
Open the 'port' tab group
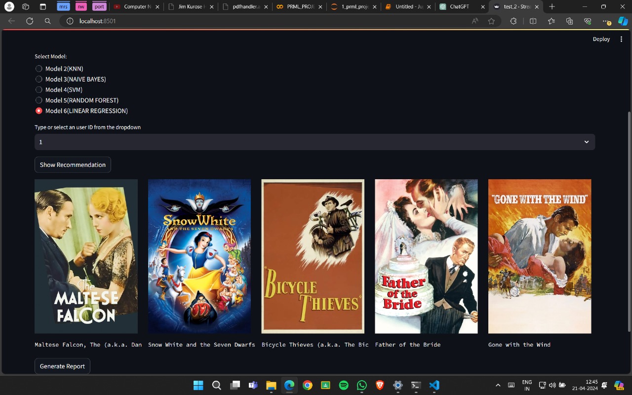click(99, 7)
